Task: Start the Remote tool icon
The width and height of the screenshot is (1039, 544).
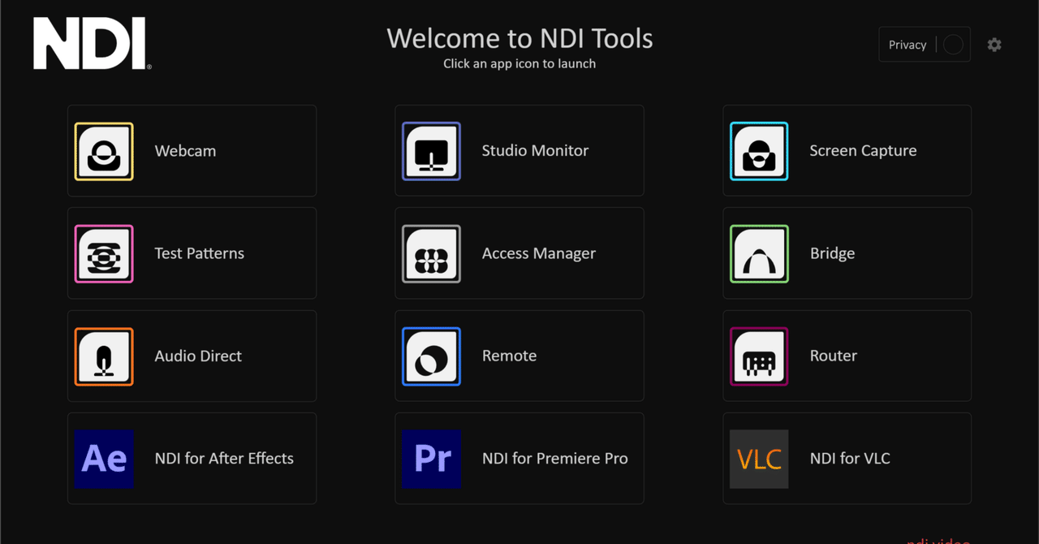Action: click(431, 356)
